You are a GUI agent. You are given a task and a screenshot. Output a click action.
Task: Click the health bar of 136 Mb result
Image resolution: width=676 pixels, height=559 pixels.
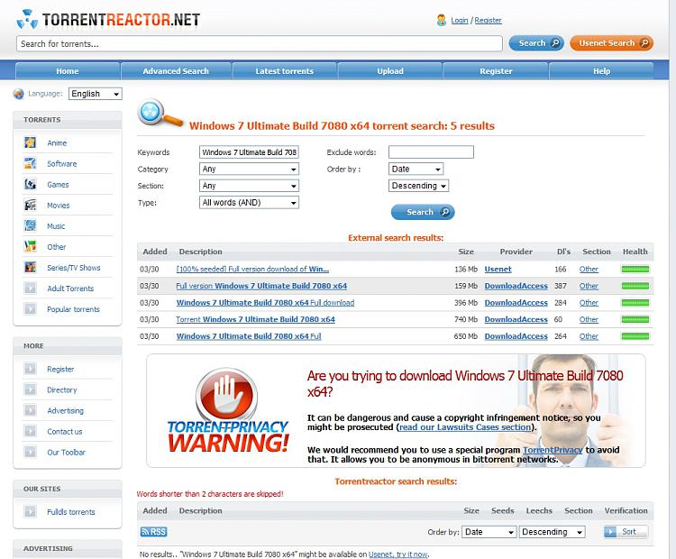[x=635, y=270]
